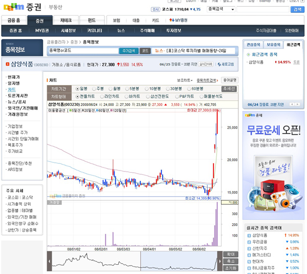Click the 실시간시세 button
The height and width of the screenshot is (274, 307).
tap(206, 65)
